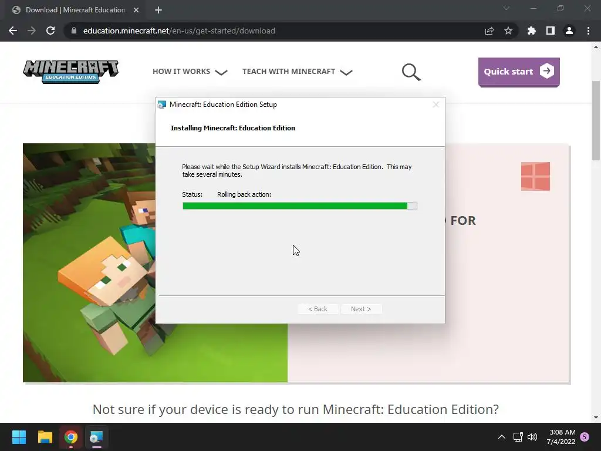The width and height of the screenshot is (601, 451).
Task: Open the Chrome extensions puzzle icon
Action: click(x=532, y=31)
